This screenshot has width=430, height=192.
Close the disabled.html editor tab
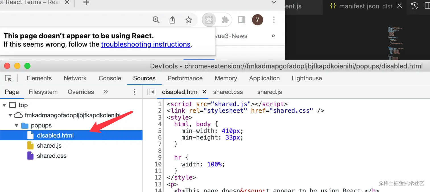click(x=204, y=92)
